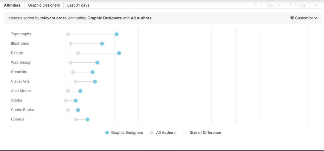This screenshot has height=151, width=324.
Task: Toggle the Graphic Designers legend label
Action: click(127, 133)
